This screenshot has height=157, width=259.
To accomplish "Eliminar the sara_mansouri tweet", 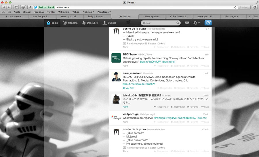I will tap(179, 88).
